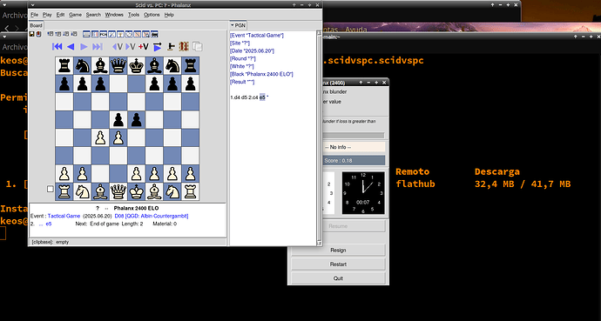Click the first small database switcher icon
The width and height of the screenshot is (601, 321).
(x=51, y=34)
